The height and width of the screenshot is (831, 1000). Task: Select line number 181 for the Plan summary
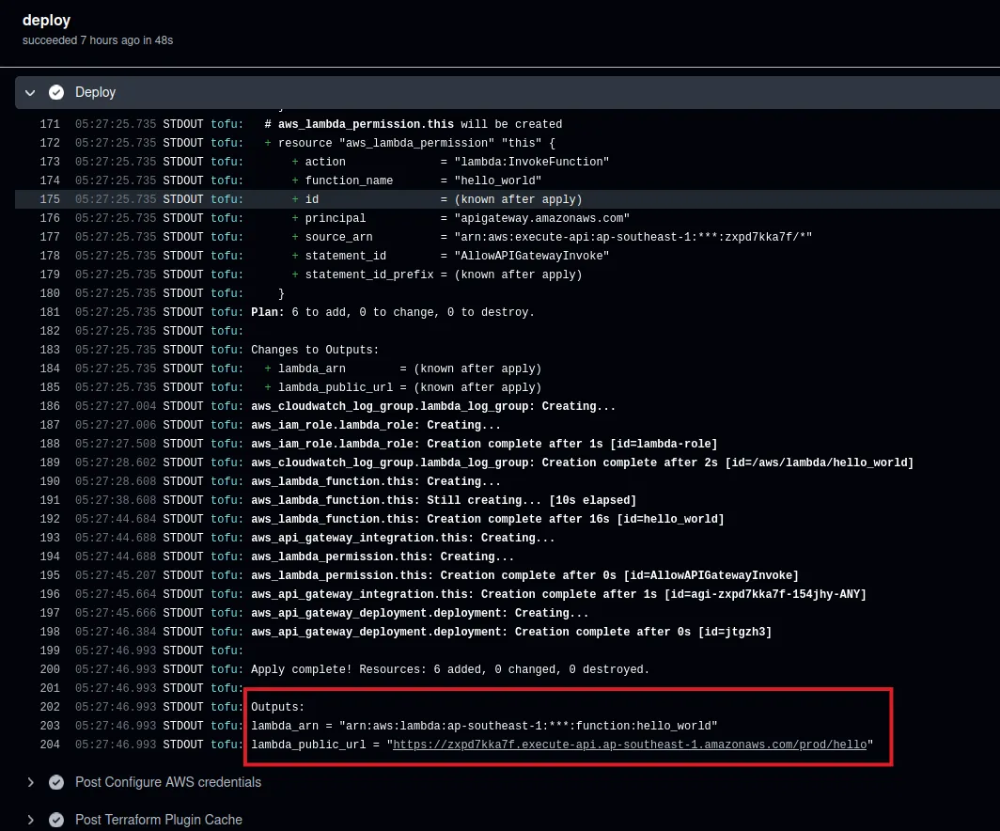tap(50, 312)
